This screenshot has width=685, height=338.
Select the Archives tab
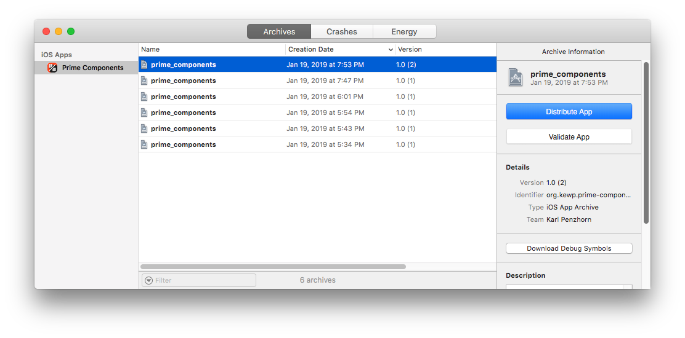pyautogui.click(x=279, y=31)
